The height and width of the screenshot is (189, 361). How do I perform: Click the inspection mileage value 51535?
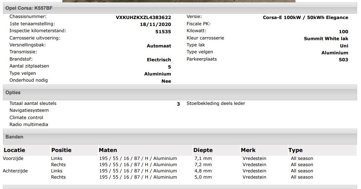tap(163, 32)
